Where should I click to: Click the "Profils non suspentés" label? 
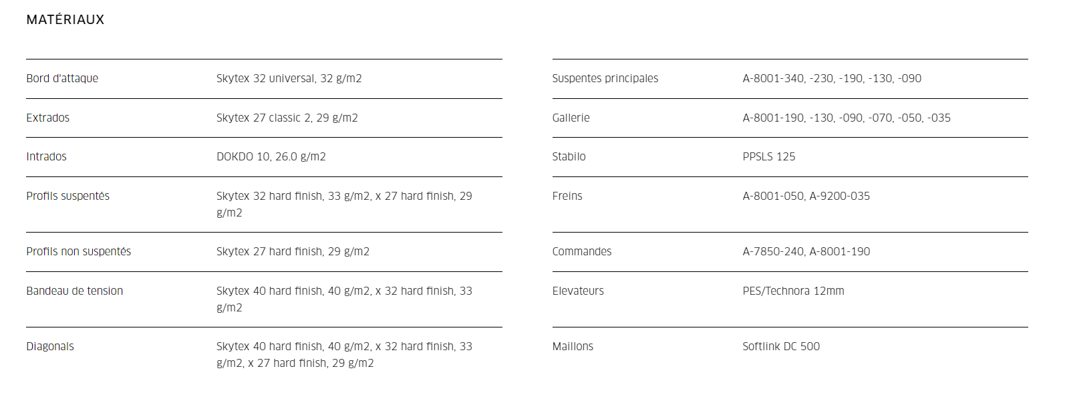click(x=78, y=251)
